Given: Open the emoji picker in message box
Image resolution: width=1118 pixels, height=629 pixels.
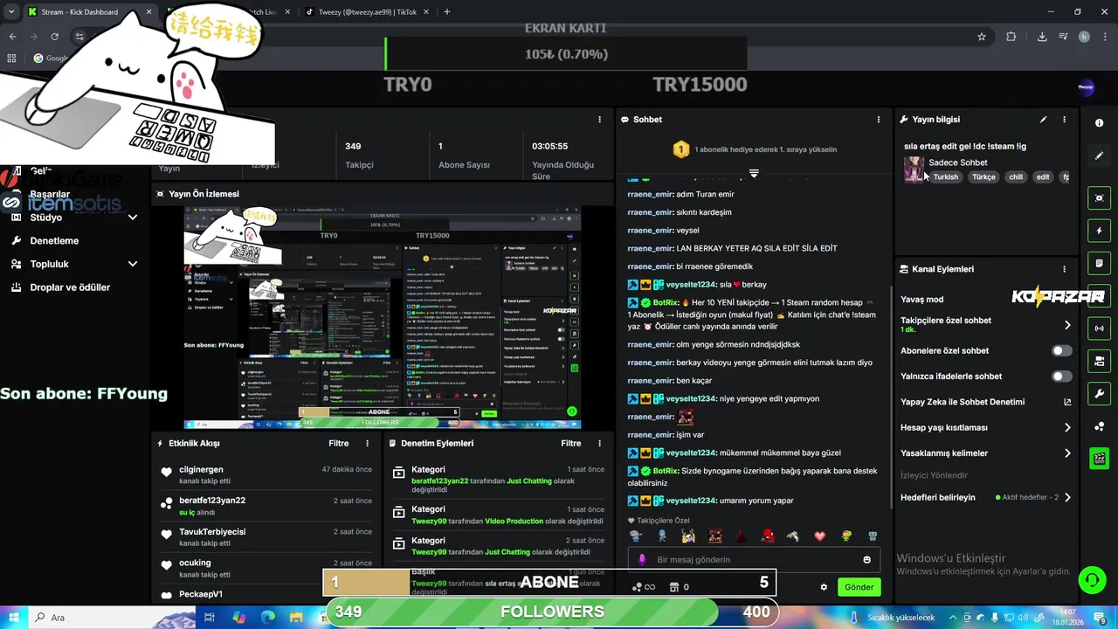Looking at the screenshot, I should pos(866,560).
